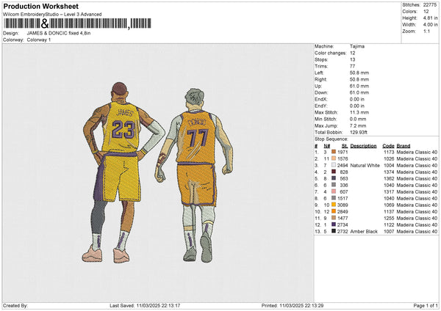Image resolution: width=441 pixels, height=311 pixels.
Task: Select the Natural White thread swatch
Action: pyautogui.click(x=334, y=165)
